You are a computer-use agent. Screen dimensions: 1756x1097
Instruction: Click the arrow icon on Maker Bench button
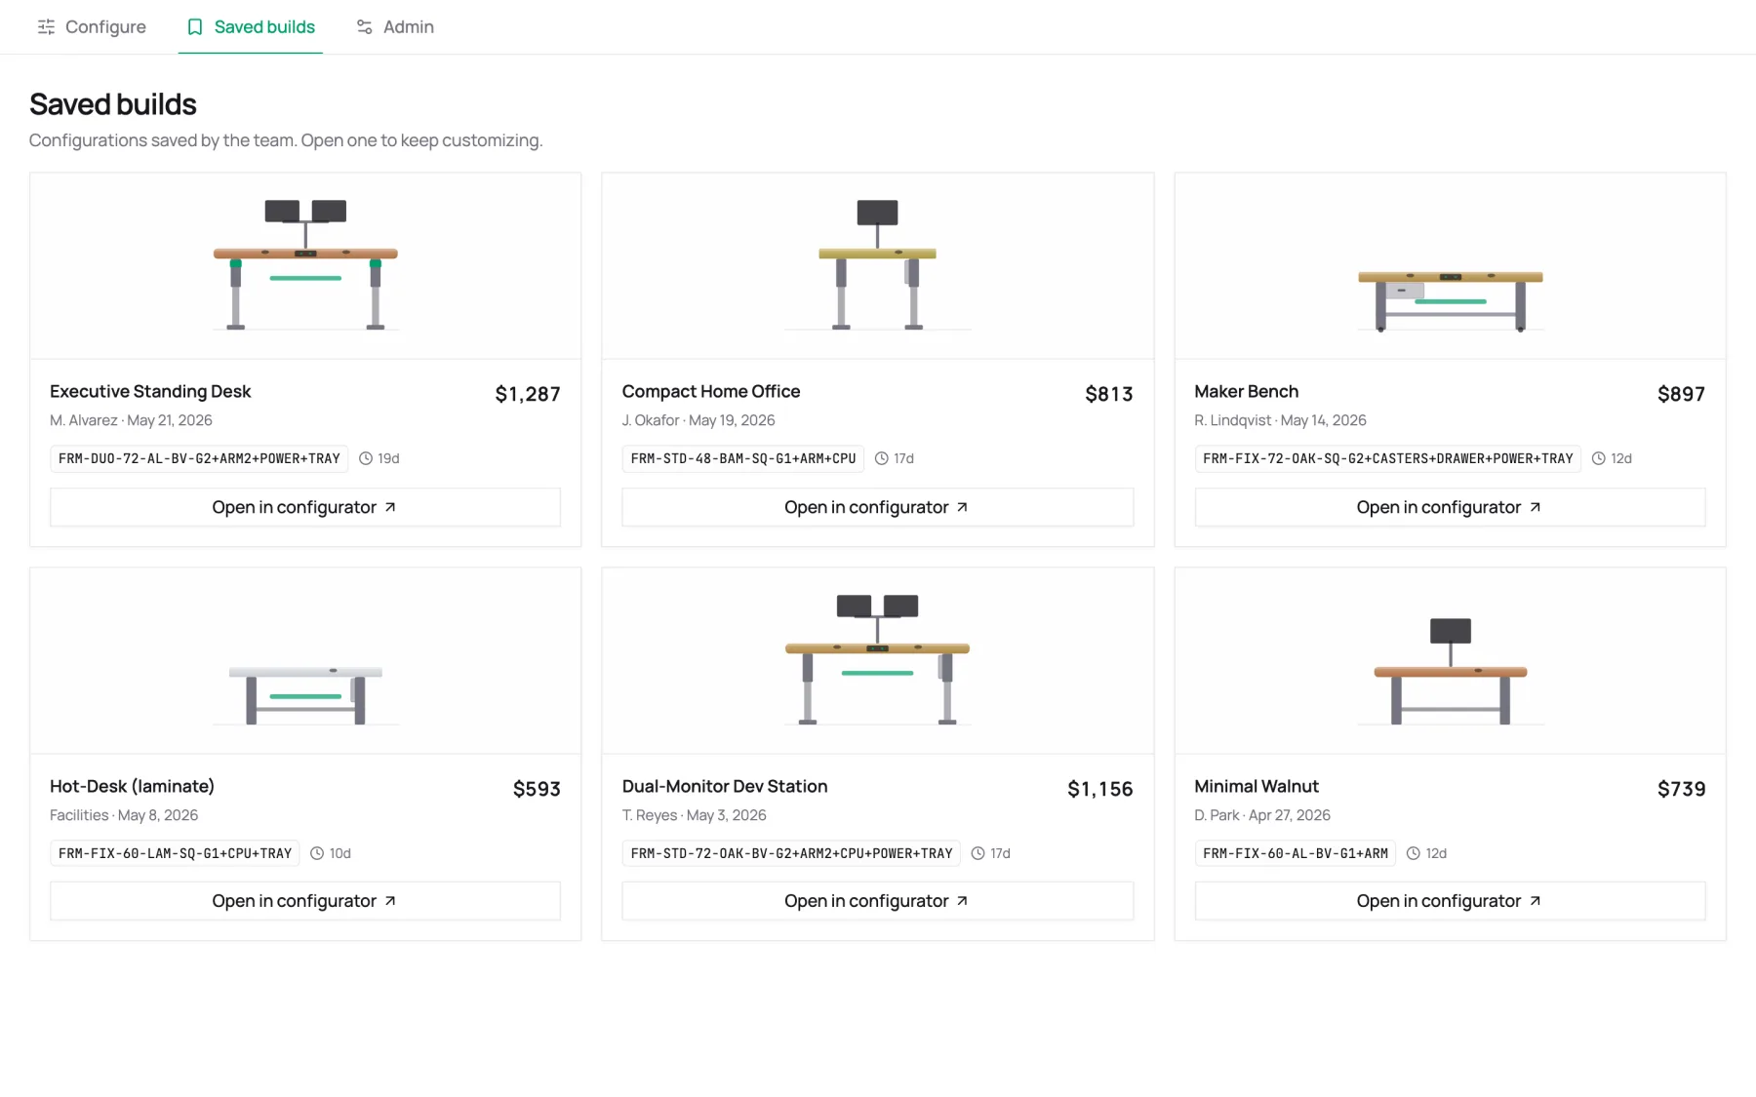(1535, 507)
